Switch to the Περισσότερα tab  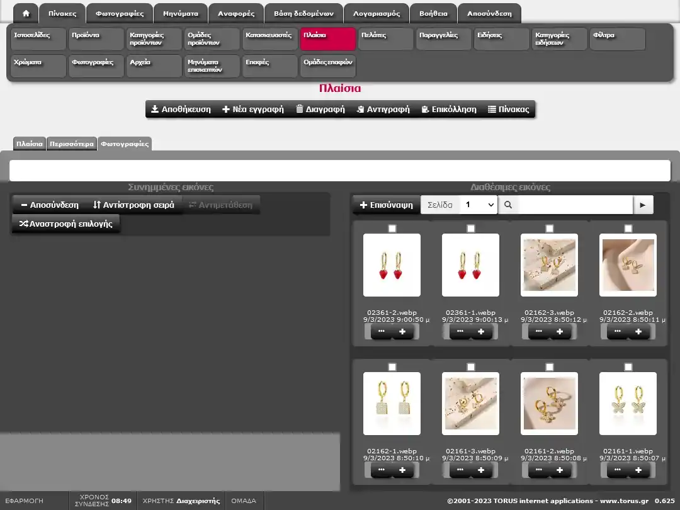[x=72, y=144]
